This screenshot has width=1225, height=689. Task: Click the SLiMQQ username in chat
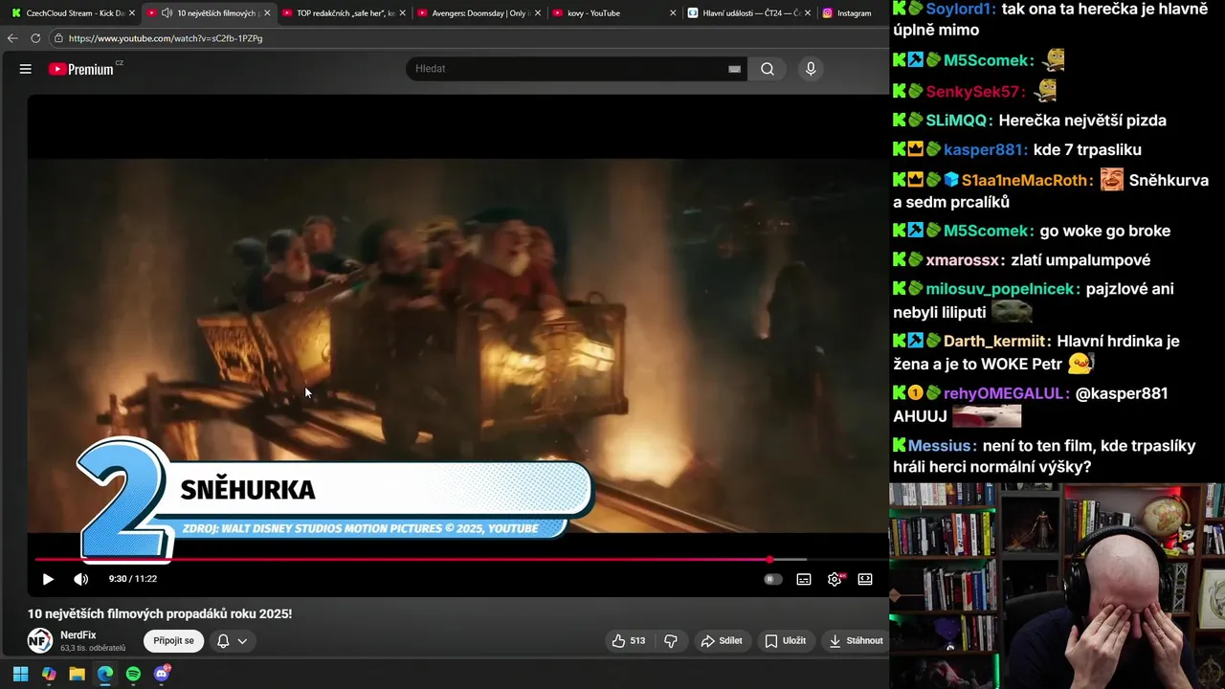coord(957,121)
